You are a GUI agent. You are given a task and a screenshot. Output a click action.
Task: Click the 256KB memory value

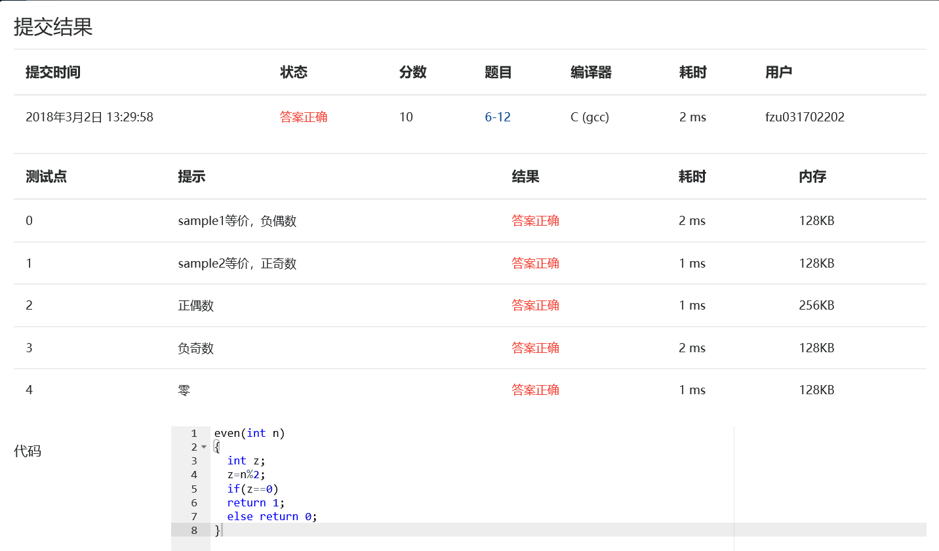pyautogui.click(x=816, y=306)
